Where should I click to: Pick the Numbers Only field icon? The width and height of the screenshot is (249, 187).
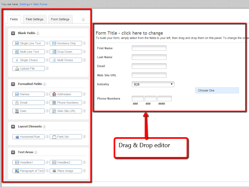(54, 43)
